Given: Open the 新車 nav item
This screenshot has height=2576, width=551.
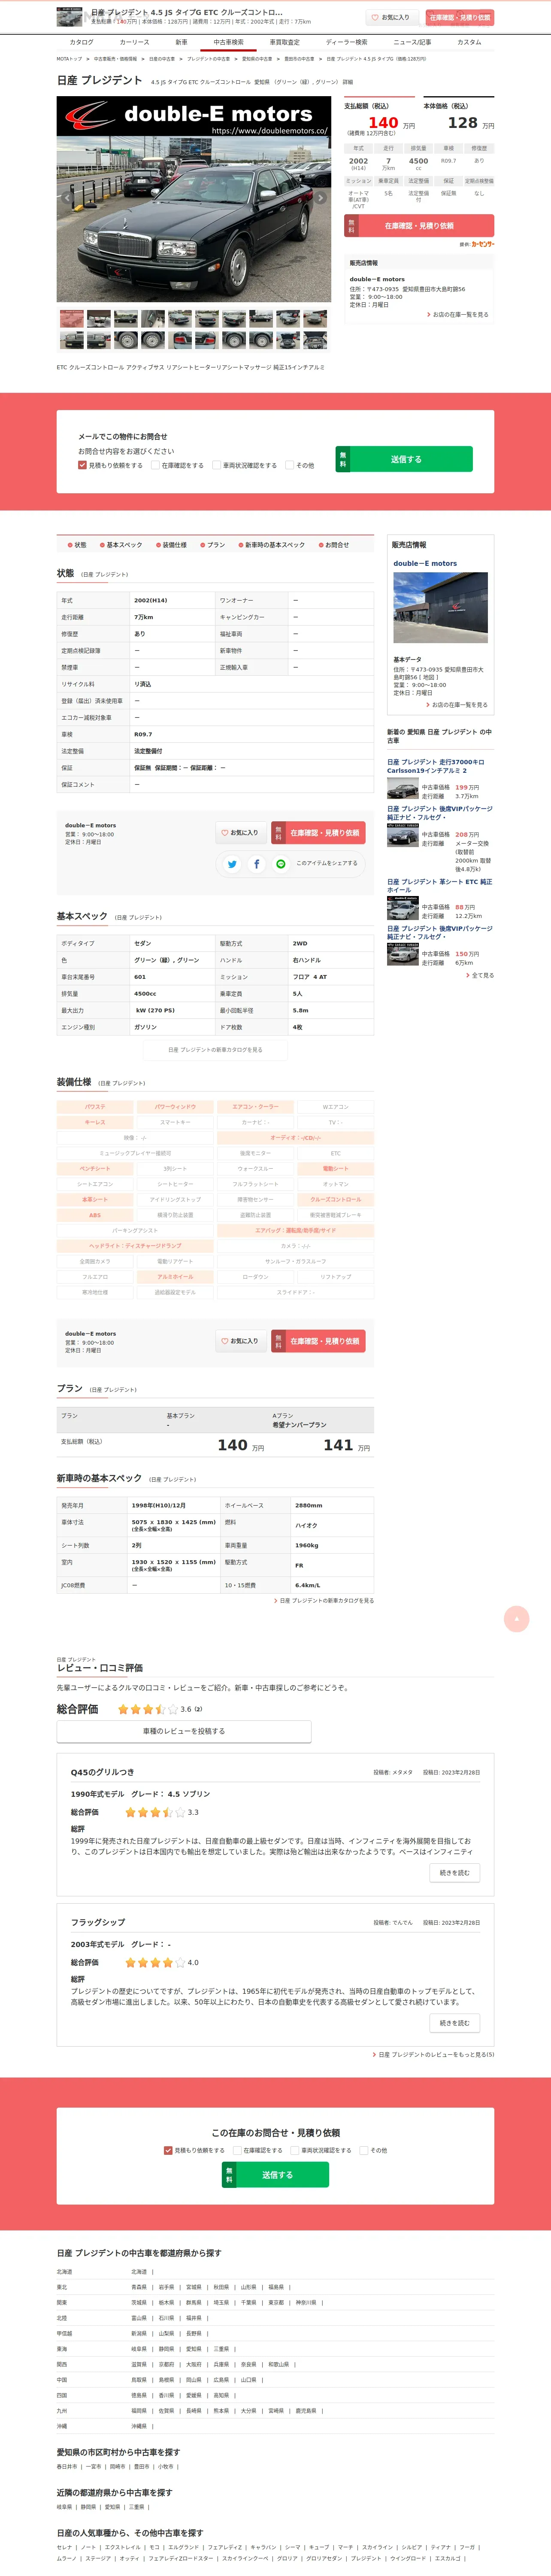Looking at the screenshot, I should (181, 42).
